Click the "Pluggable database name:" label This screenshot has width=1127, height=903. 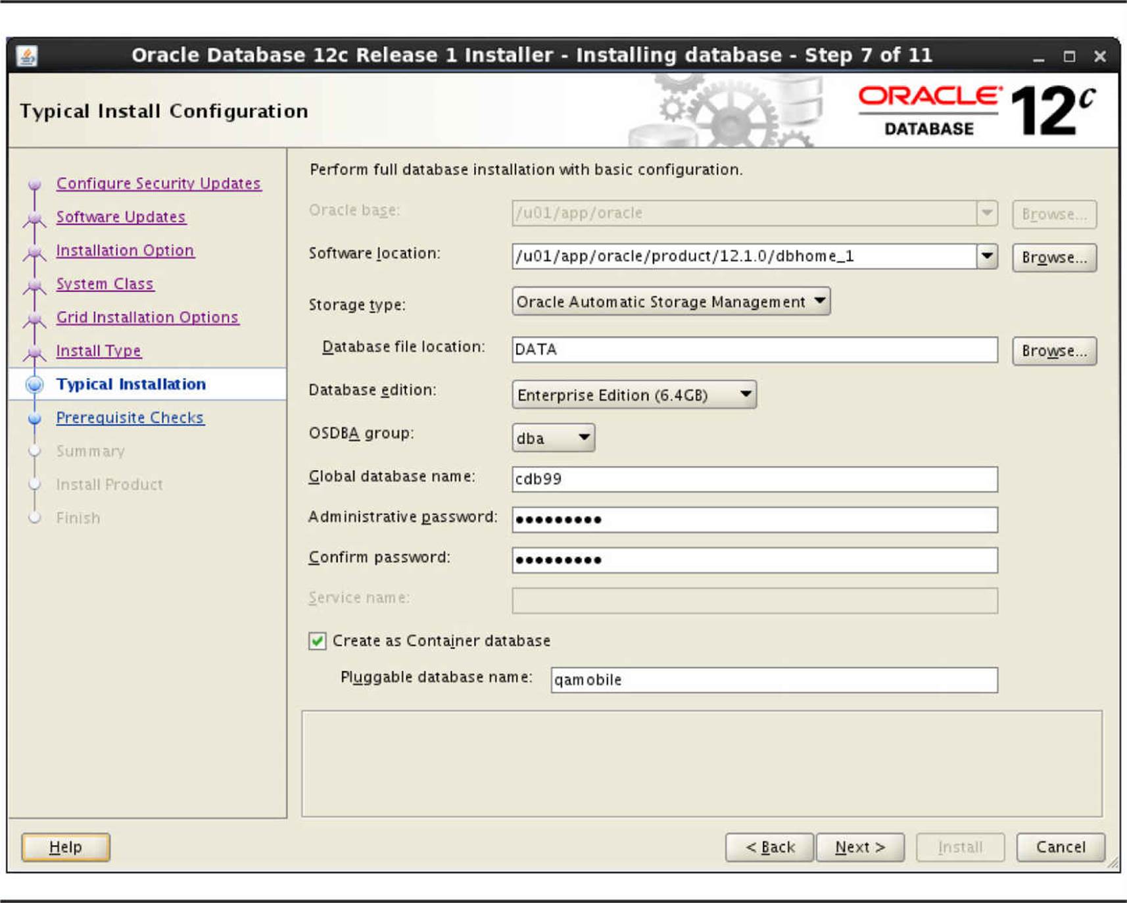click(436, 677)
